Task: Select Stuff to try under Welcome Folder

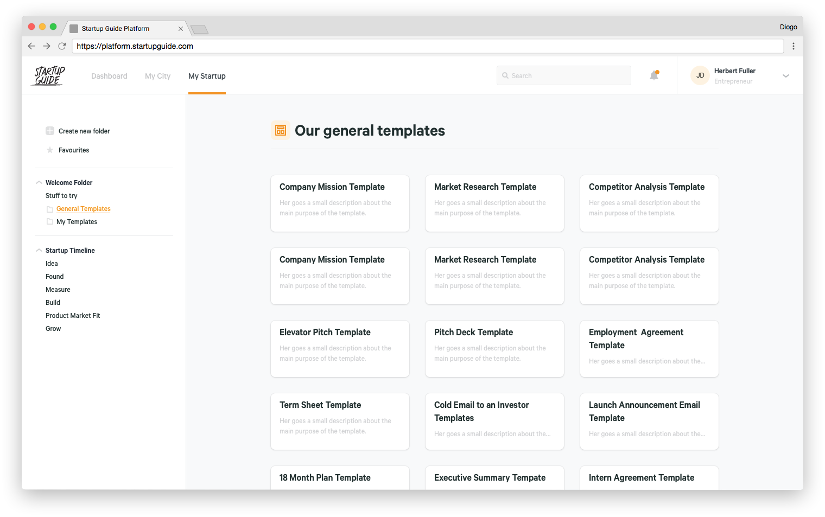Action: [61, 195]
